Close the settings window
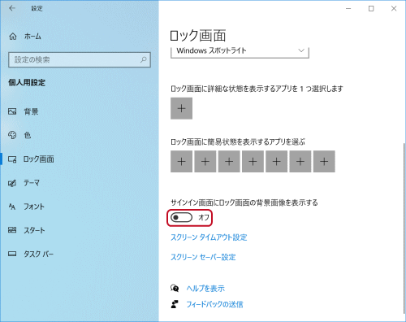 click(394, 8)
